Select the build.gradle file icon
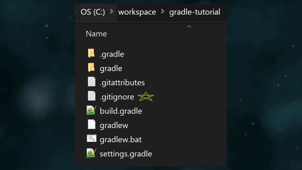The width and height of the screenshot is (302, 170). click(x=91, y=110)
